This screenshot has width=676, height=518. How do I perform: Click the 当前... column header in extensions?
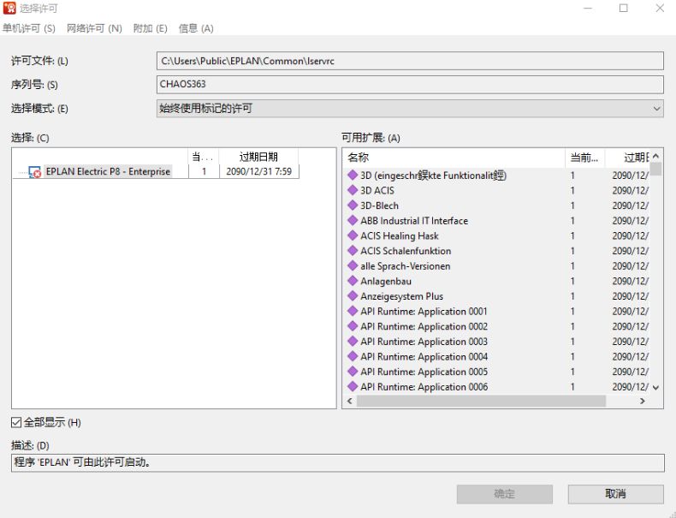[x=585, y=158]
